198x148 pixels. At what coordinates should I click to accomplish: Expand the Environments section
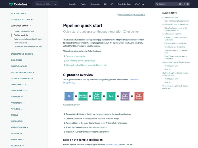click(19, 91)
